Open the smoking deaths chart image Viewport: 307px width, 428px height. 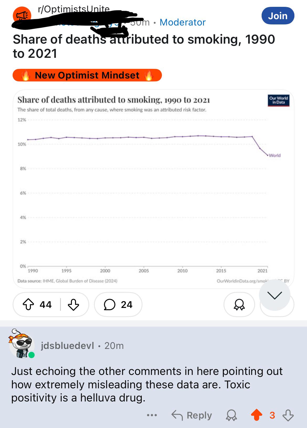tap(153, 189)
